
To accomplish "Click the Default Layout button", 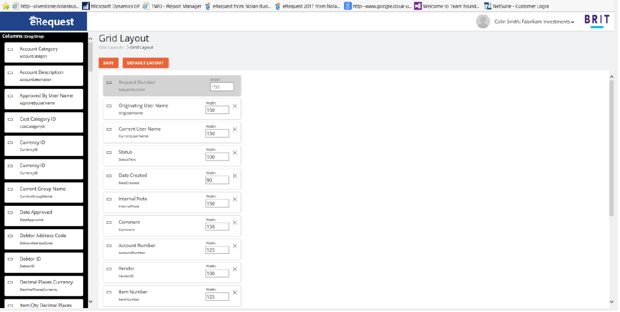I will (145, 63).
